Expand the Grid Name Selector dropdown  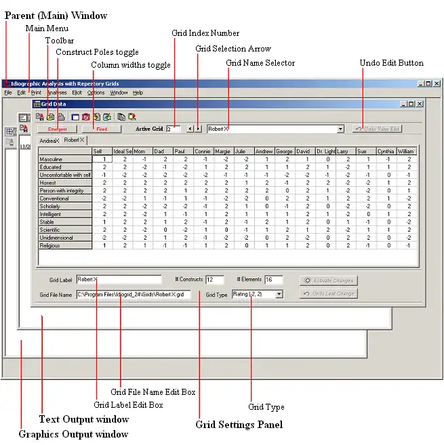pos(340,128)
